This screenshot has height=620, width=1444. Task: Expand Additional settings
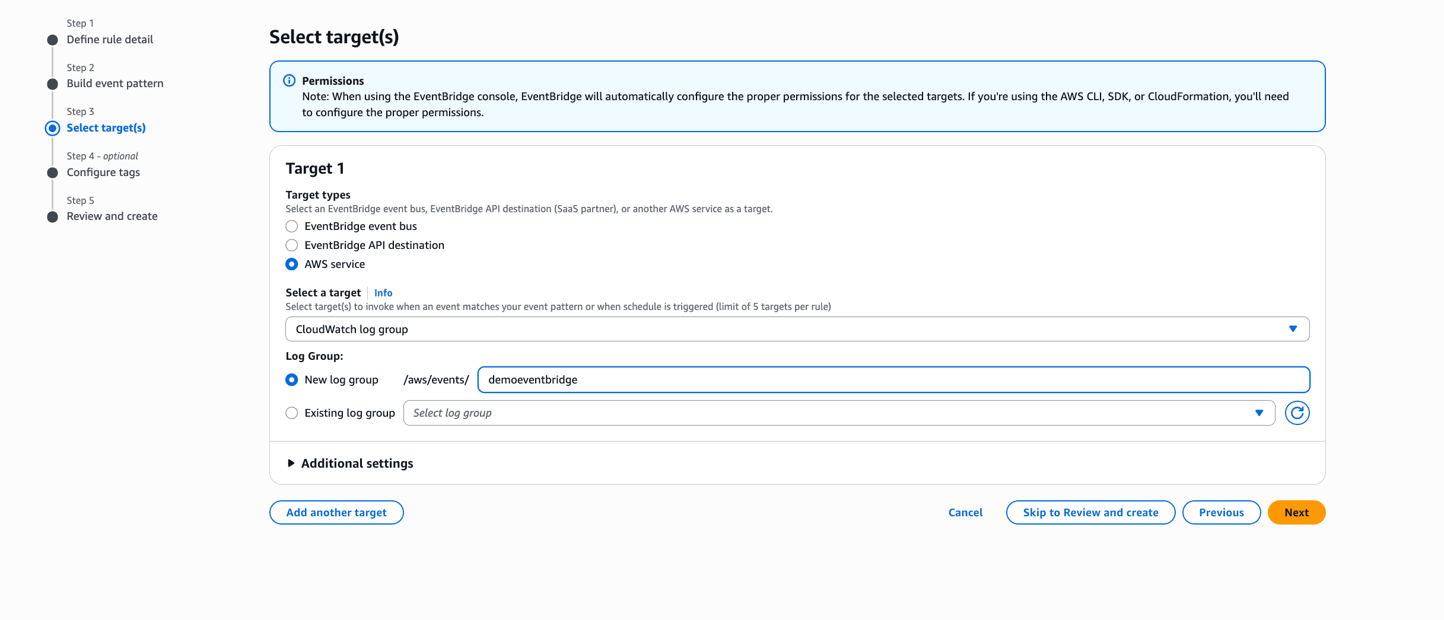(x=350, y=463)
